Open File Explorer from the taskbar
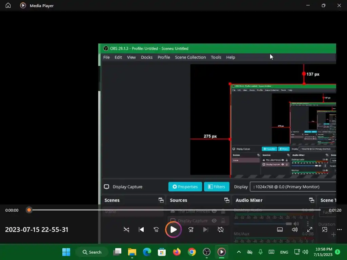 (x=132, y=252)
